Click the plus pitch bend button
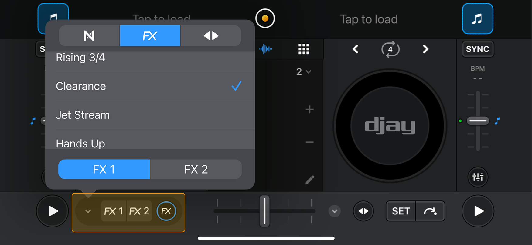Screen dimensions: 532x245 click(309, 109)
